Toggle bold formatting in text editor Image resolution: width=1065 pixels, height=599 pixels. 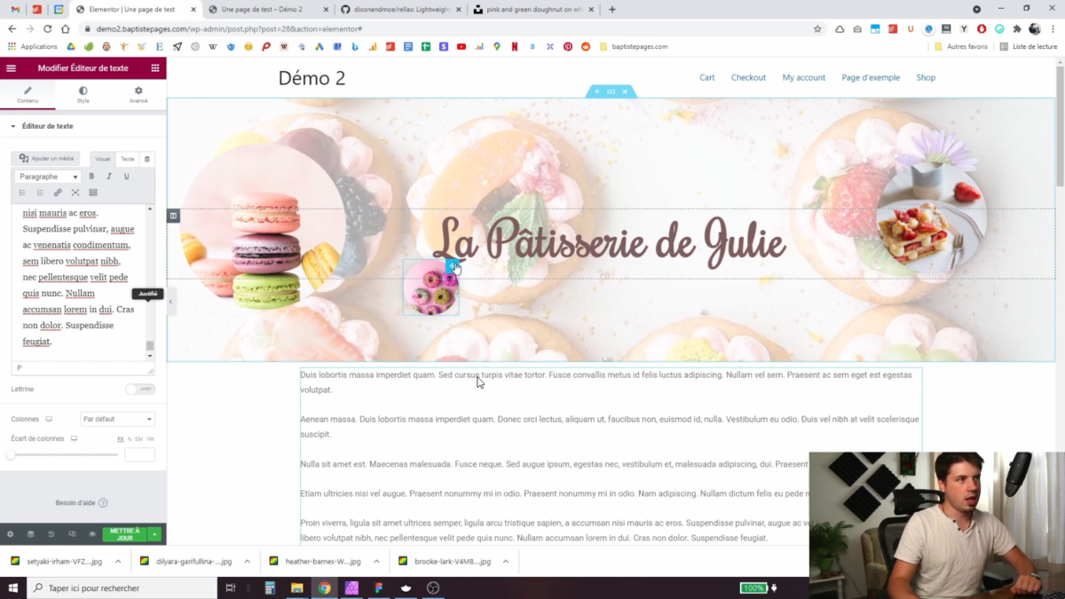pyautogui.click(x=91, y=177)
